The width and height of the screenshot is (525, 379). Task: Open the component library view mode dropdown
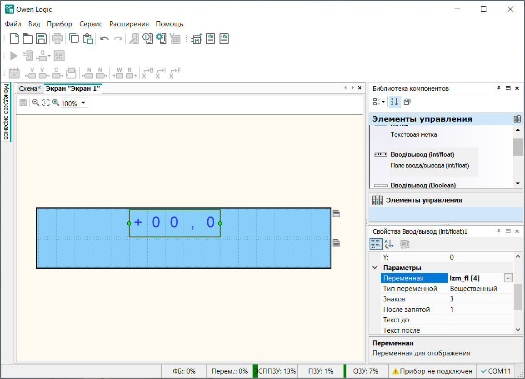[379, 102]
